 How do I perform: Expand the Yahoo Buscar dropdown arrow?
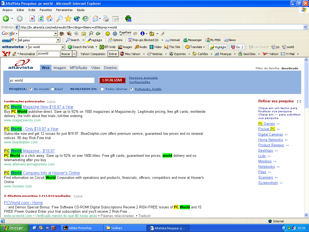pyautogui.click(x=74, y=54)
